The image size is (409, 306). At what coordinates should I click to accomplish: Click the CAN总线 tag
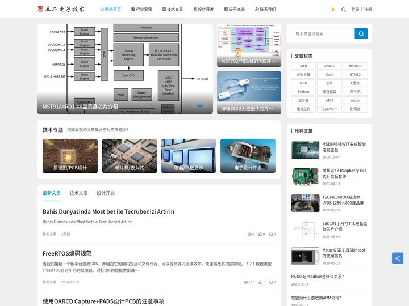pyautogui.click(x=303, y=75)
